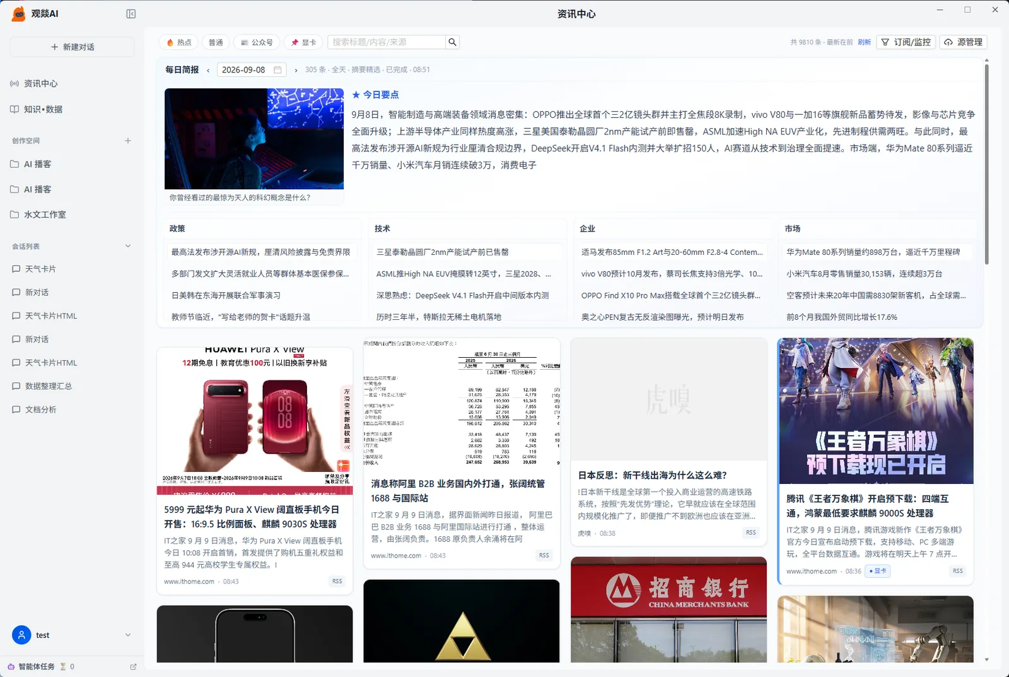Image resolution: width=1009 pixels, height=677 pixels.
Task: Click the vertical scrollbar thumb
Action: coord(986,163)
